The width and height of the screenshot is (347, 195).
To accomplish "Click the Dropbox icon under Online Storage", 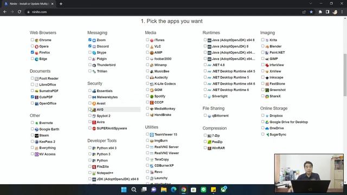I will pos(267,116).
